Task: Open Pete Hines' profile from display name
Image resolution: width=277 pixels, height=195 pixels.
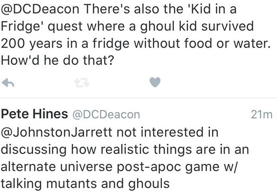Action: 34,114
